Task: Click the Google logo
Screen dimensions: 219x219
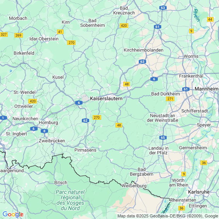Action: (x=13, y=214)
